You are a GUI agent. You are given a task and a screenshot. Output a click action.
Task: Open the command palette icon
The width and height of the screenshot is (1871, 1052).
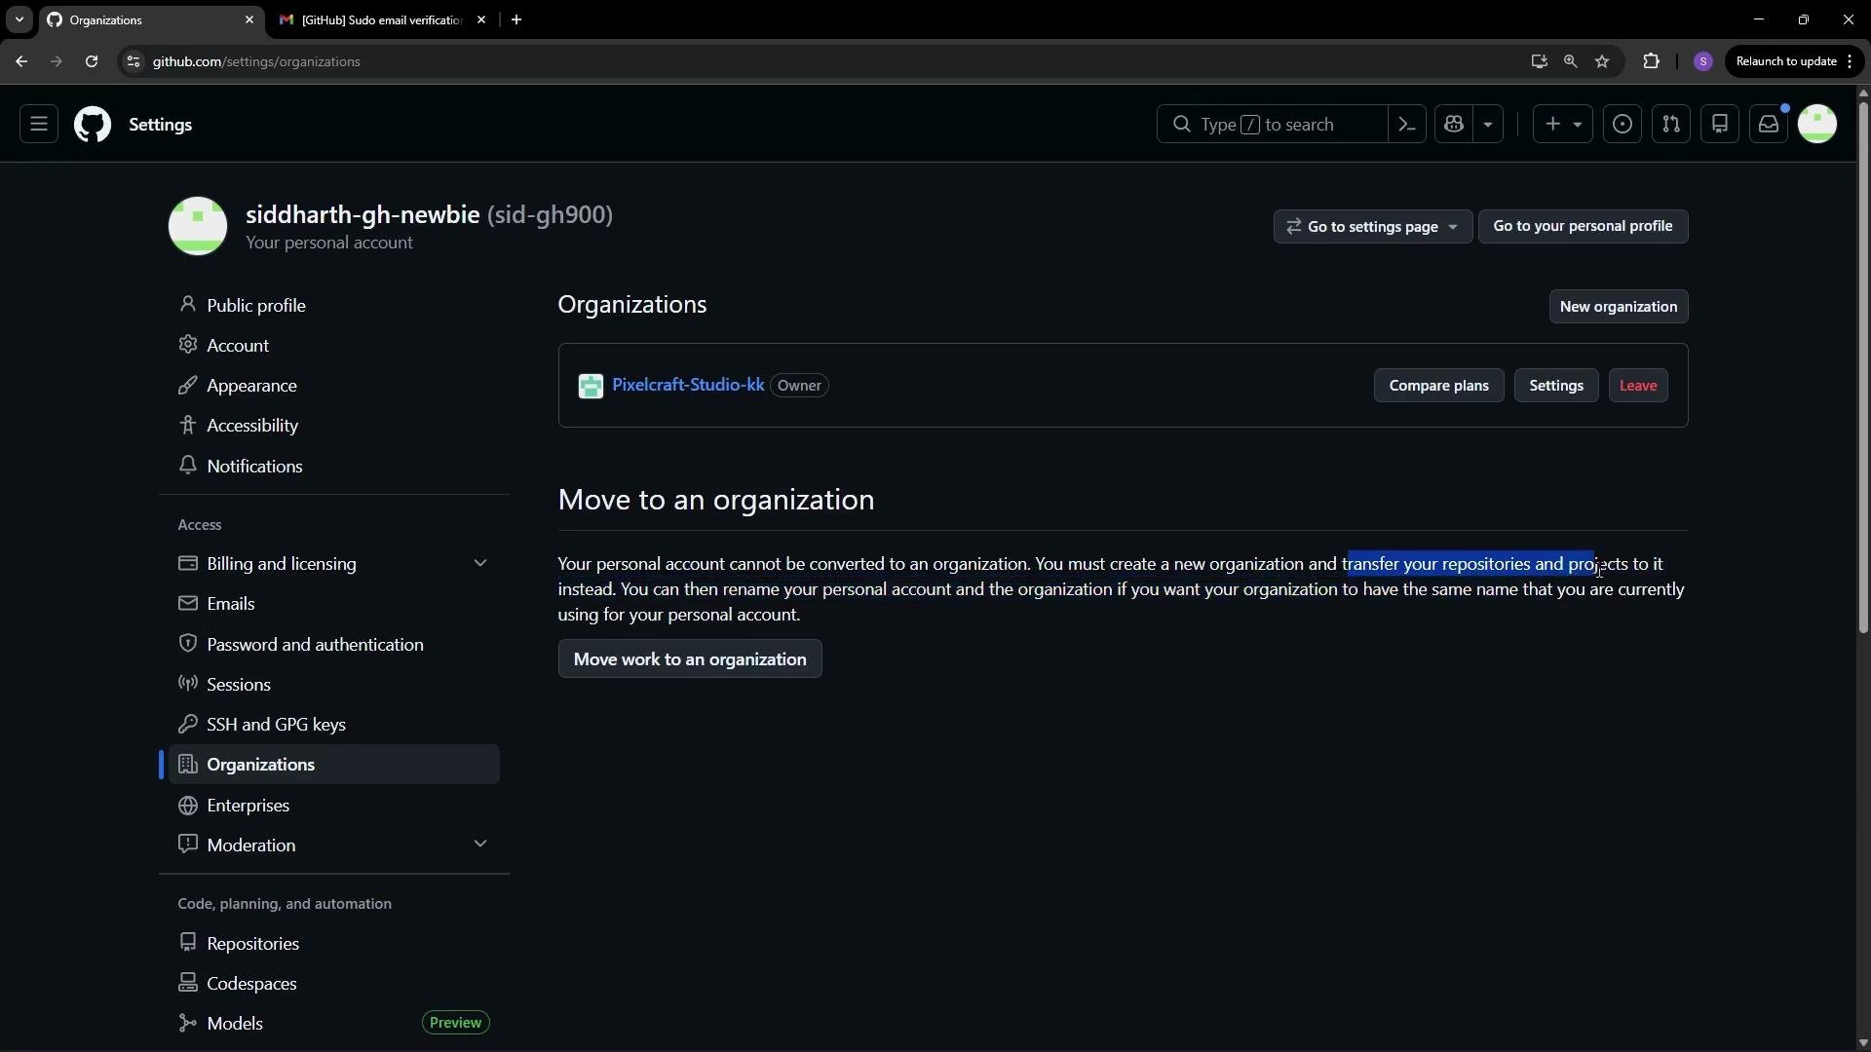point(1407,125)
